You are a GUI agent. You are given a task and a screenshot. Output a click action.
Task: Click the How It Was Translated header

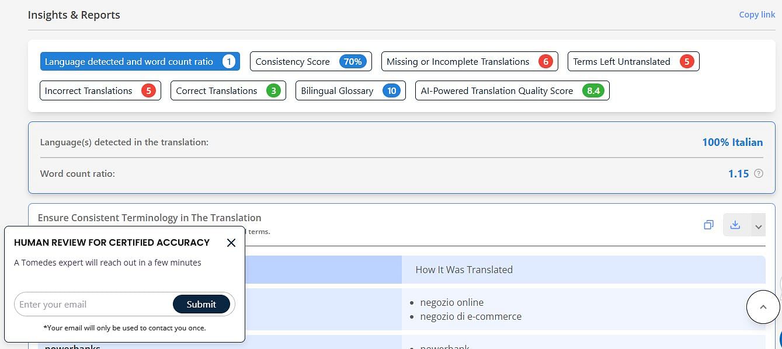tap(464, 270)
